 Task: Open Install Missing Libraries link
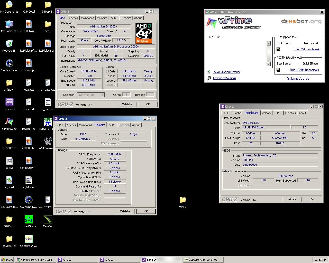tap(226, 72)
